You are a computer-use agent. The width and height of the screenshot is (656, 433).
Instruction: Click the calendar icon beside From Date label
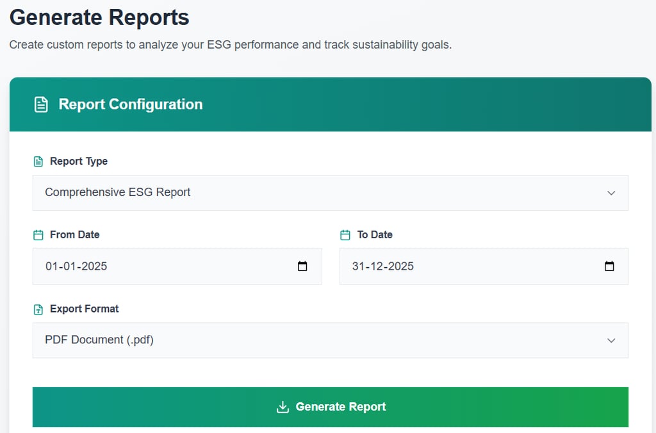[38, 235]
